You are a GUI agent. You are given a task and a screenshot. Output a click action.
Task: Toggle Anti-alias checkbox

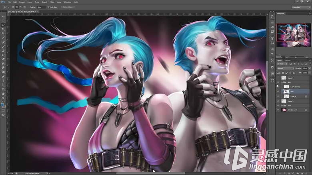tap(48, 7)
